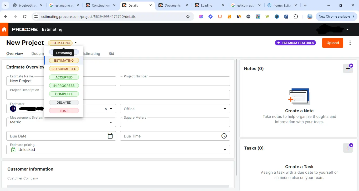Image resolution: width=359 pixels, height=191 pixels.
Task: Select the BID SUBMITTED status
Action: 64,69
